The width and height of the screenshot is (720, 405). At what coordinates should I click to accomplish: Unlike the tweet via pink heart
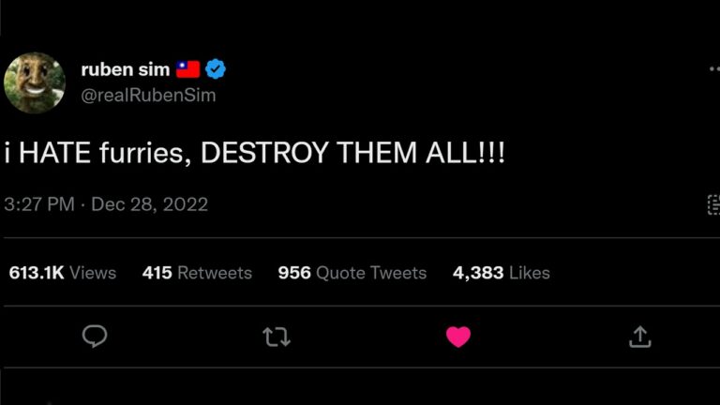458,337
